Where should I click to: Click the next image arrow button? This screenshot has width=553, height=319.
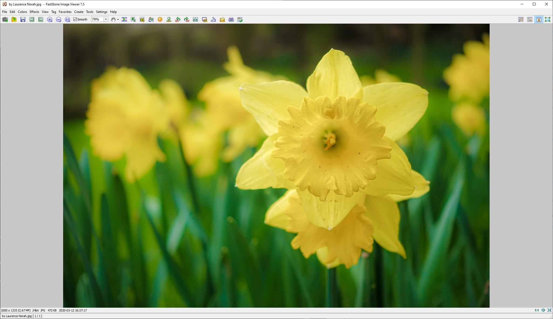pos(41,19)
